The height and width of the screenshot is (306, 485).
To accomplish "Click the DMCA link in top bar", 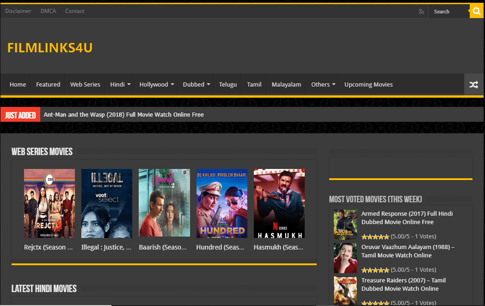I will pyautogui.click(x=48, y=11).
